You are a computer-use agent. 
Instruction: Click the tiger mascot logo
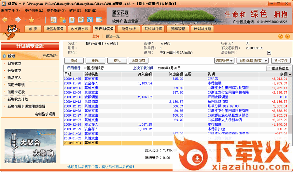coord(11,32)
